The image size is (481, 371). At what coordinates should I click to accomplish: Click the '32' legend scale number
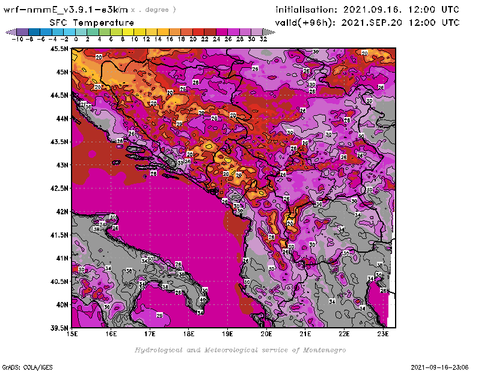point(263,39)
